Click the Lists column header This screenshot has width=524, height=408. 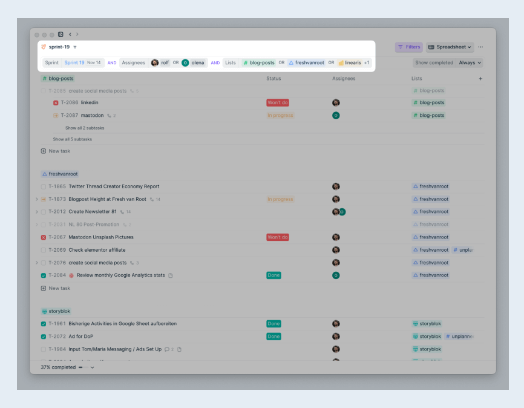coord(416,79)
